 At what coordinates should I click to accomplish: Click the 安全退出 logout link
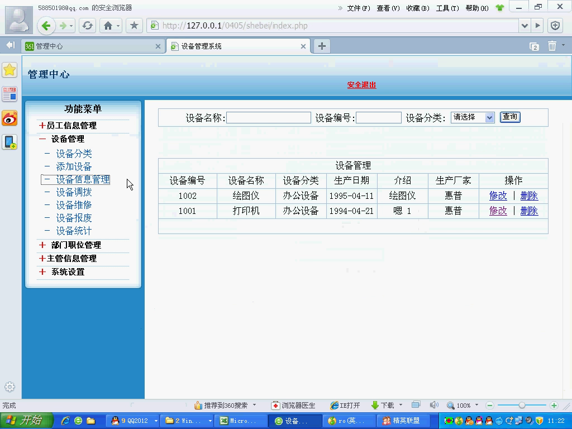(x=361, y=85)
